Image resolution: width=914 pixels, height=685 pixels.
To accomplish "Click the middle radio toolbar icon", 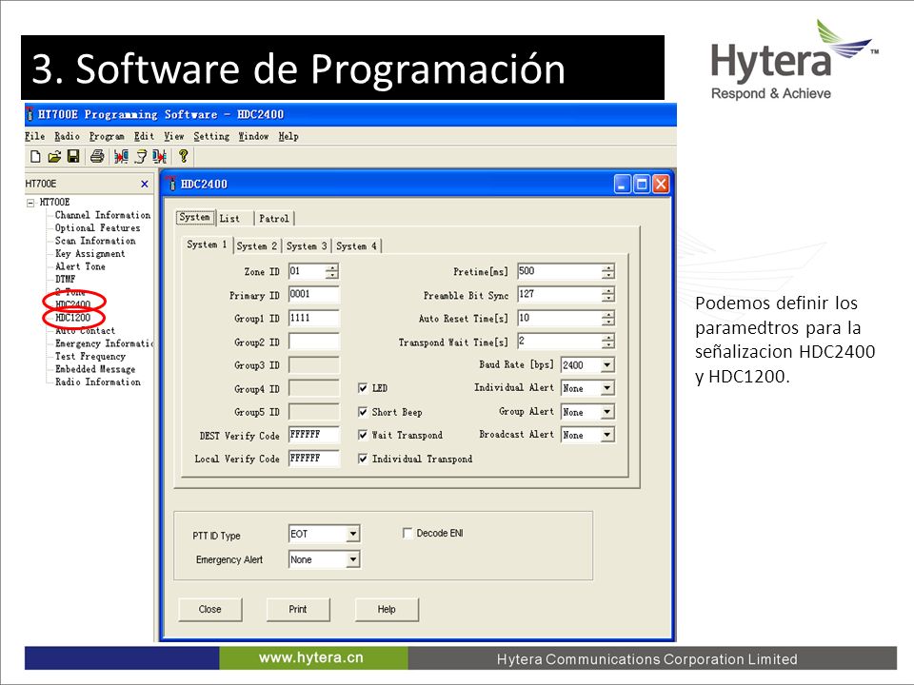I will tap(141, 156).
